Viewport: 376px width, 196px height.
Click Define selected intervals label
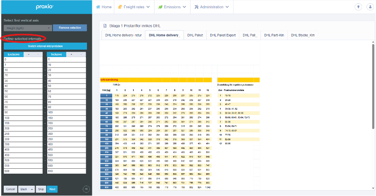[x=22, y=38]
